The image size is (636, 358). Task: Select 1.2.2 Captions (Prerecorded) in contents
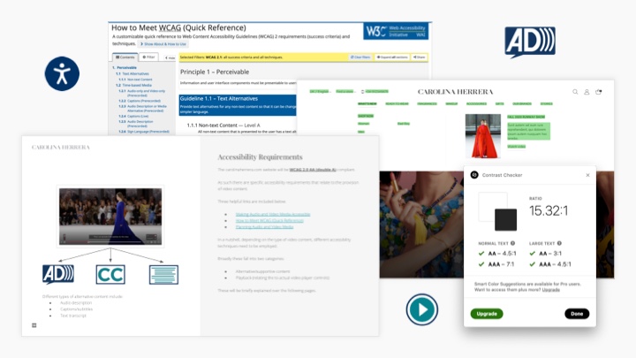140,101
